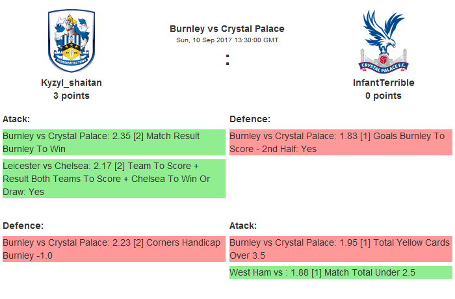The width and height of the screenshot is (455, 299).
Task: Select the Leicester vs Chelsea both teams bet
Action: point(114,179)
